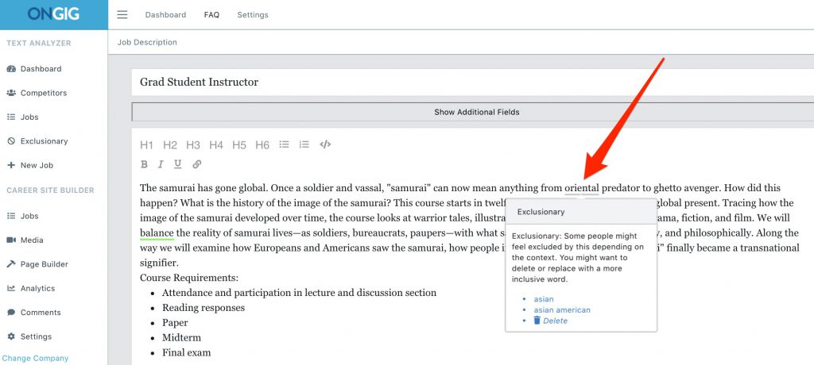This screenshot has width=814, height=365.
Task: Apply H5 heading format
Action: coord(238,145)
